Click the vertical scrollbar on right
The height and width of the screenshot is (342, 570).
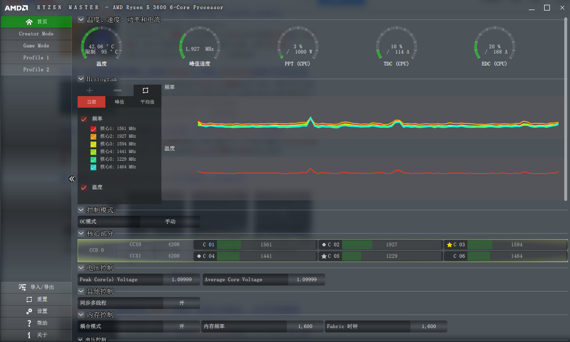[565, 109]
